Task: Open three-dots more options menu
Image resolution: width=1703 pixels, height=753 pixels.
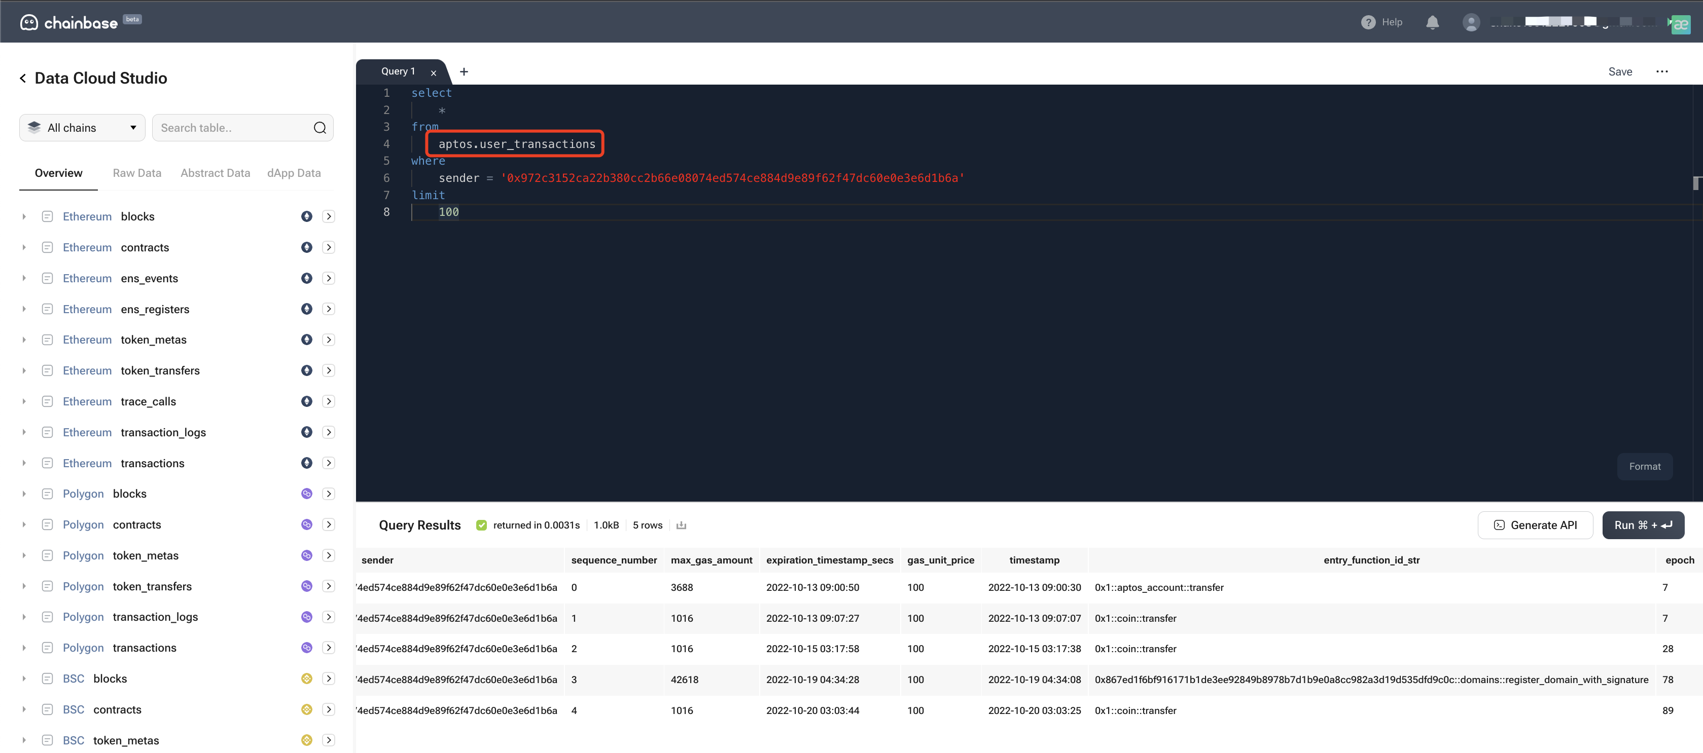Action: point(1662,71)
